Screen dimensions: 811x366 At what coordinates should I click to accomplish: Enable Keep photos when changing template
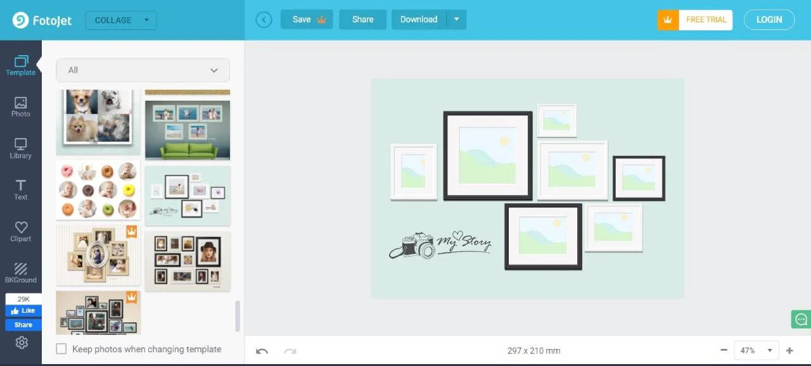coord(61,349)
